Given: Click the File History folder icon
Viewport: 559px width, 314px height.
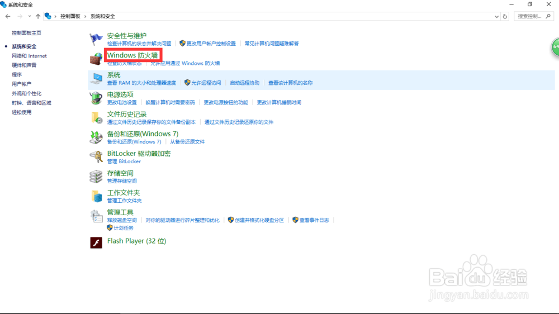Looking at the screenshot, I should (96, 118).
